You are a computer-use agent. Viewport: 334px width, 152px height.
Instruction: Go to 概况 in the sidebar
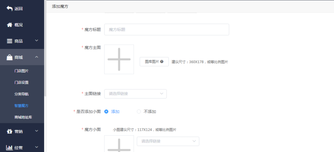pos(18,25)
